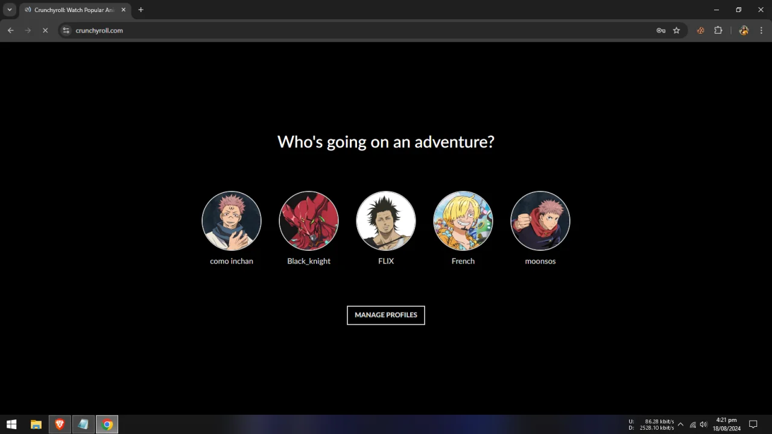The height and width of the screenshot is (434, 772).
Task: Click the 'como inchan' profile name
Action: (232, 261)
